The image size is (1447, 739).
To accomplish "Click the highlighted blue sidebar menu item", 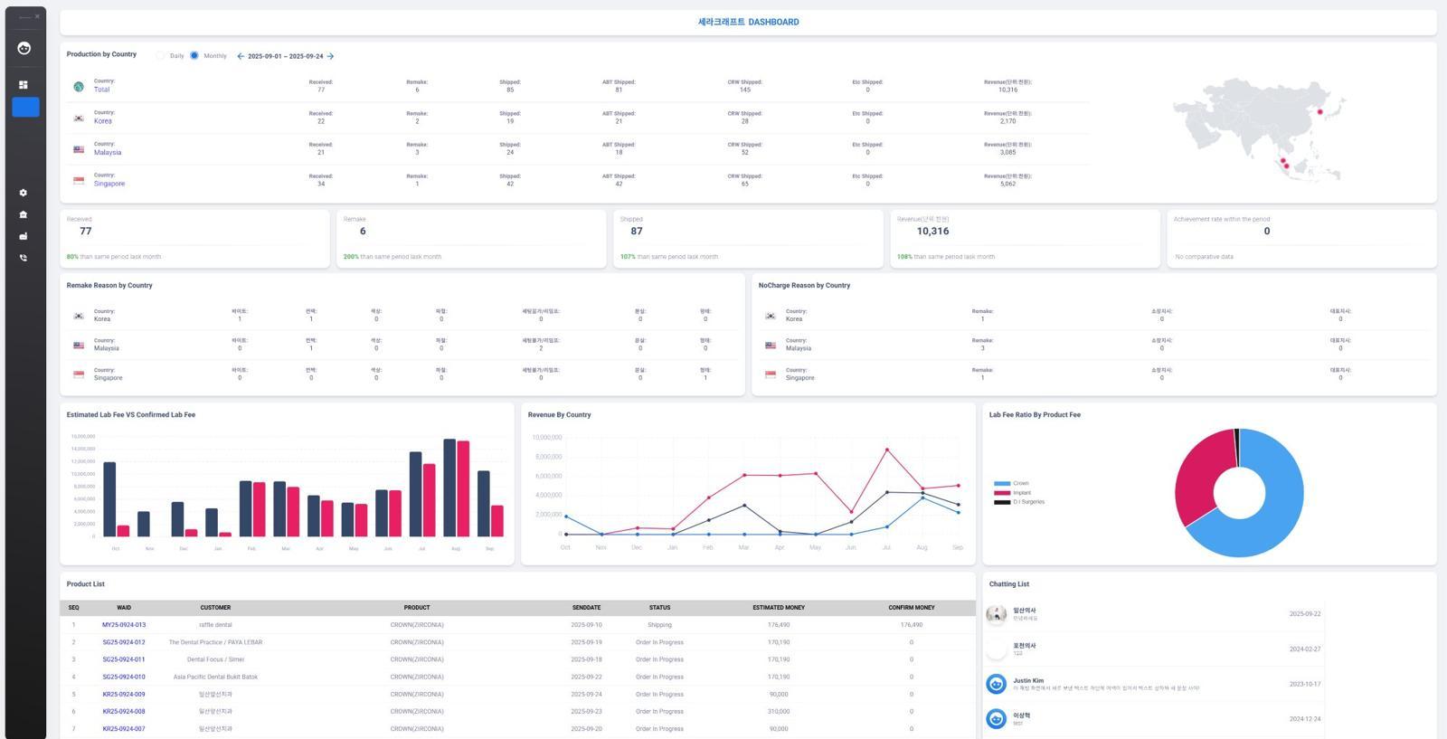I will (x=25, y=107).
